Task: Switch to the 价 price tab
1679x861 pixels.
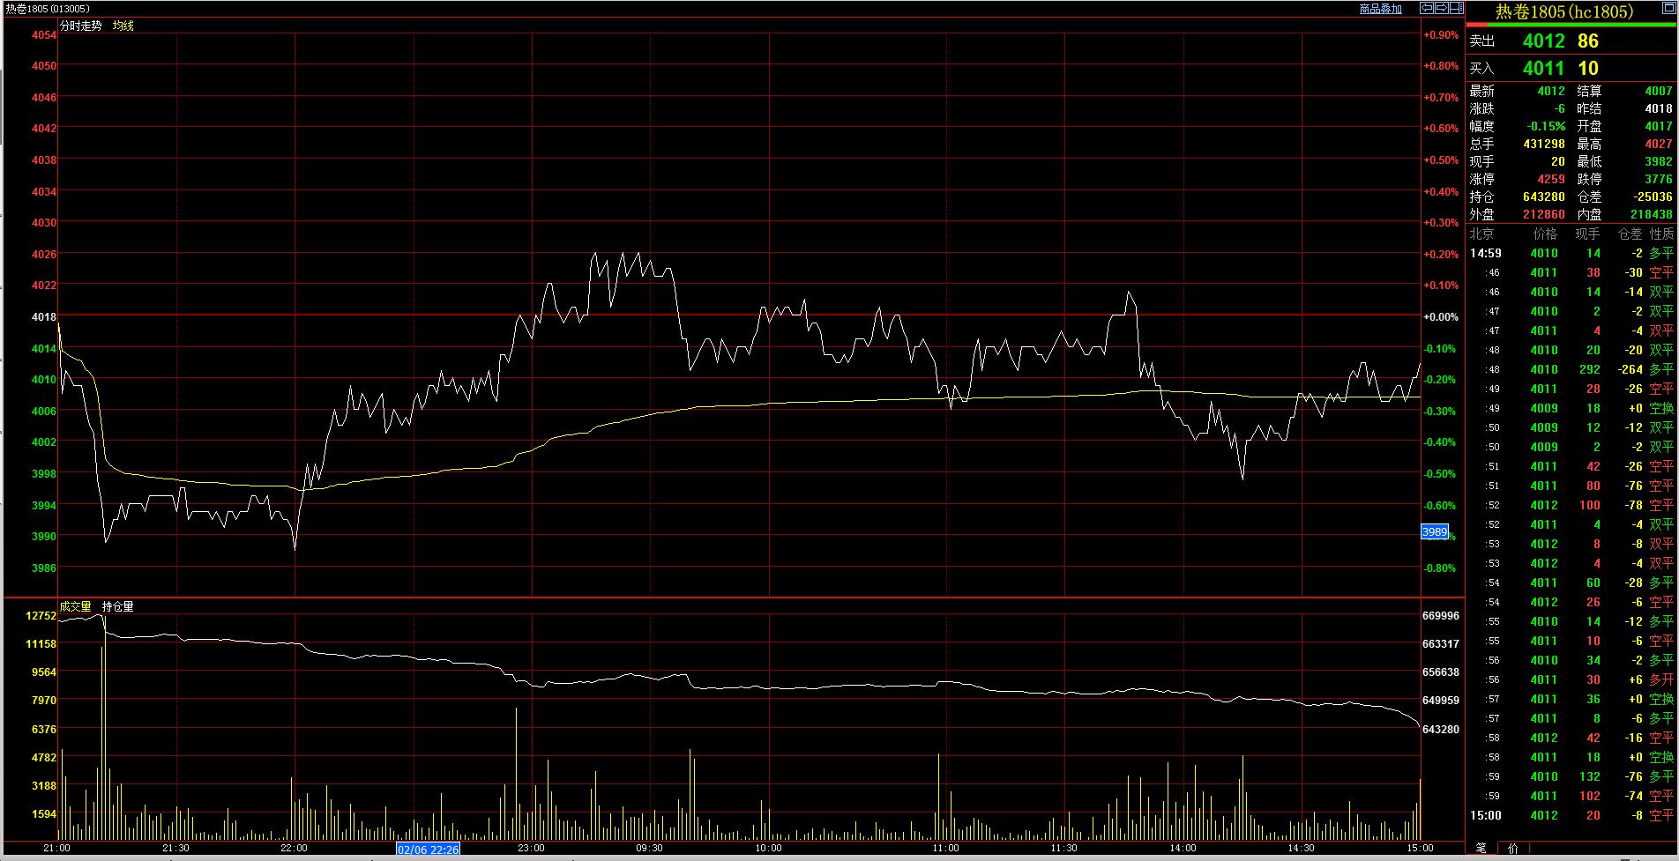Action: [x=1513, y=848]
